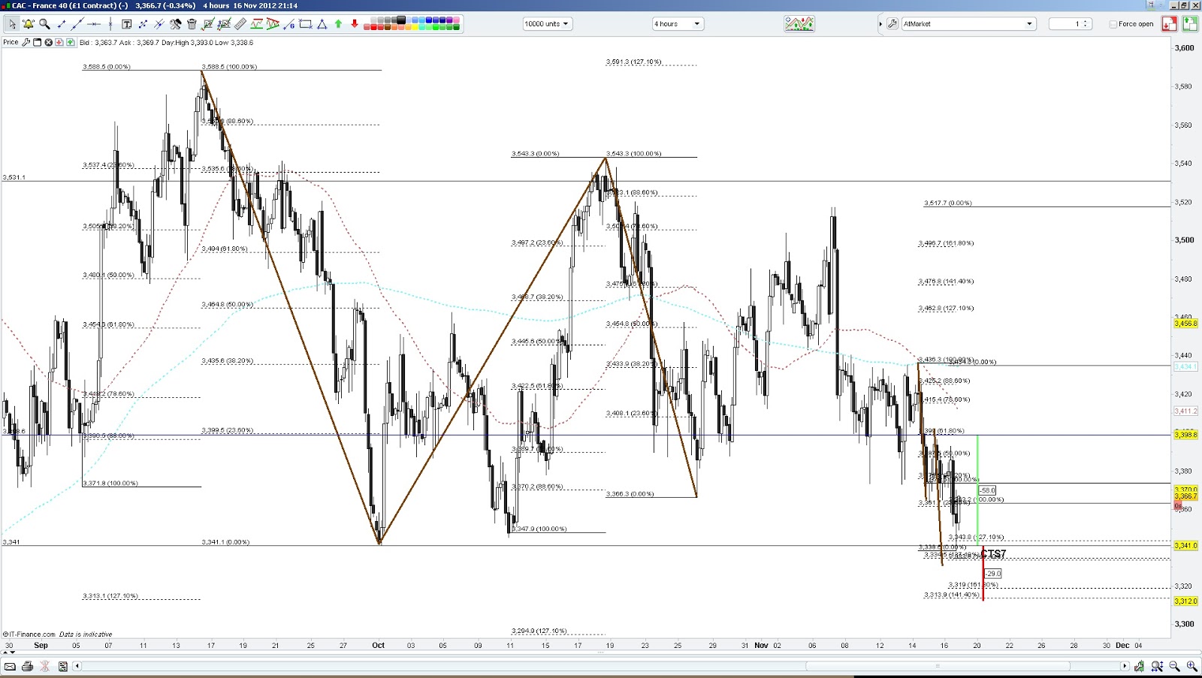This screenshot has height=678, width=1202.
Task: Click the quantity stepper field
Action: 1070,24
